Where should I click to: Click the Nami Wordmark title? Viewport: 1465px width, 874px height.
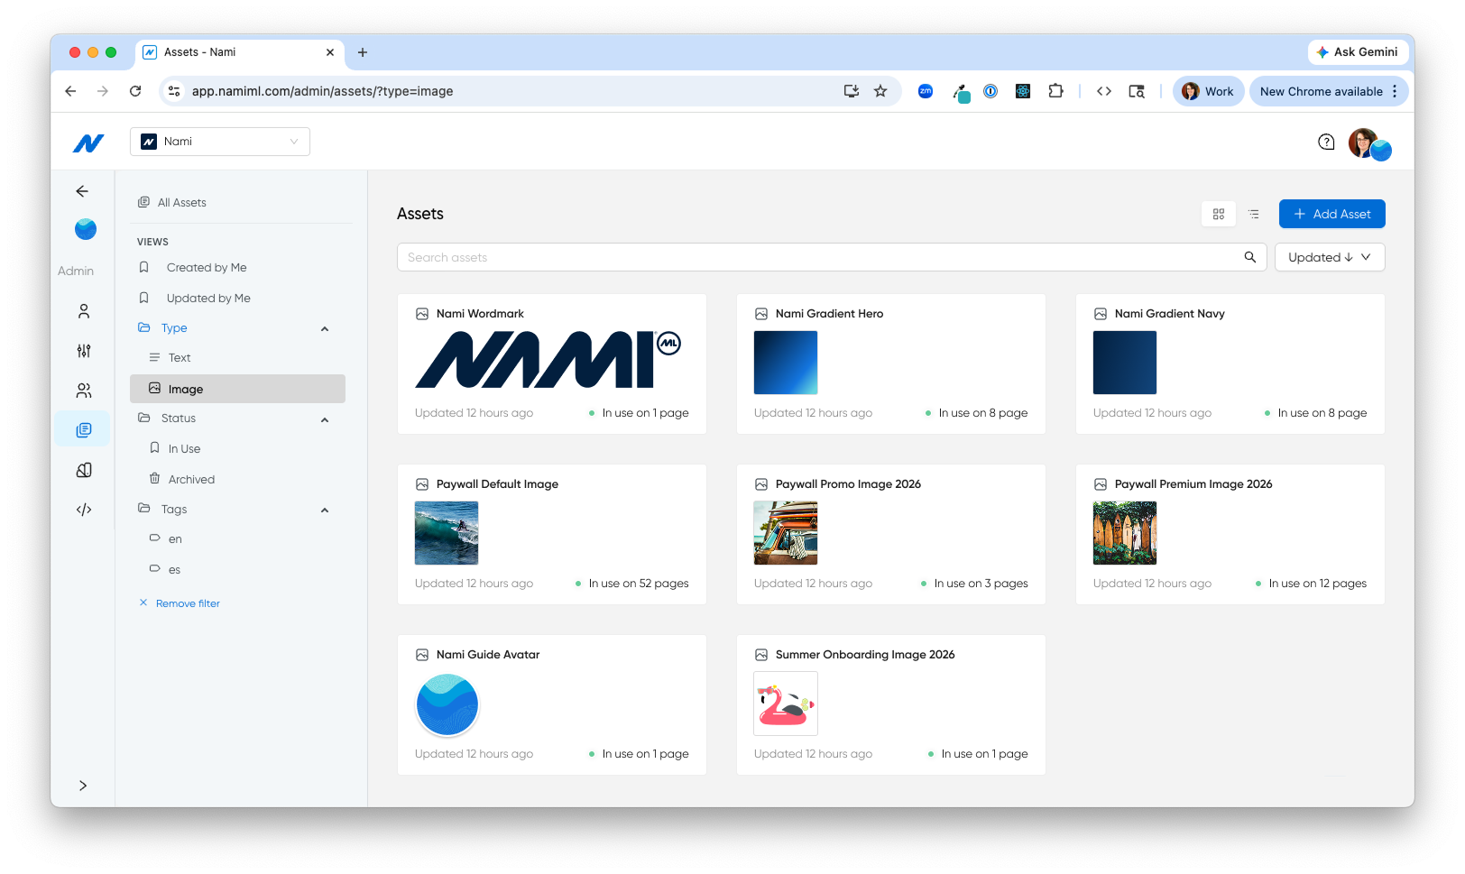click(480, 314)
